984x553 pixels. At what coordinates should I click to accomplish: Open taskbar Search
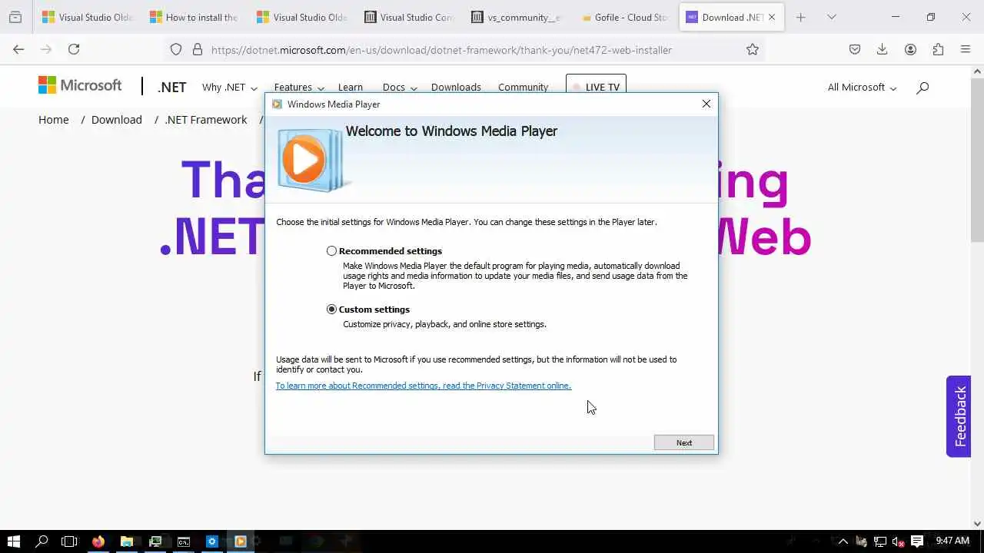click(42, 541)
